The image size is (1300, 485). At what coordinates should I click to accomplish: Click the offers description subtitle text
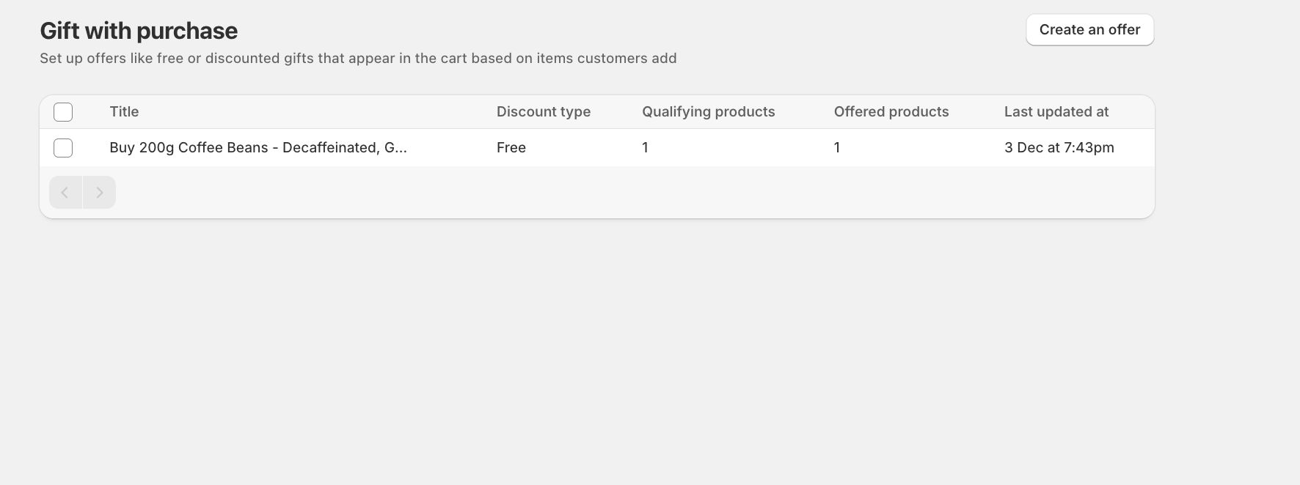[x=358, y=59]
